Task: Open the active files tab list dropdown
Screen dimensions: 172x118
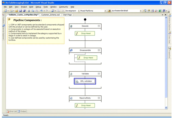Action: [x=162, y=15]
